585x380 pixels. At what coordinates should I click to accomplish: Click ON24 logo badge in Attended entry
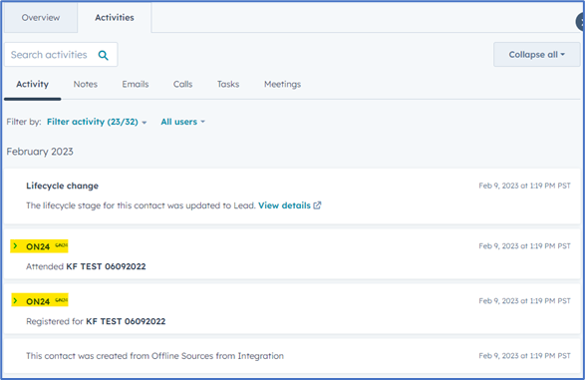pos(61,245)
